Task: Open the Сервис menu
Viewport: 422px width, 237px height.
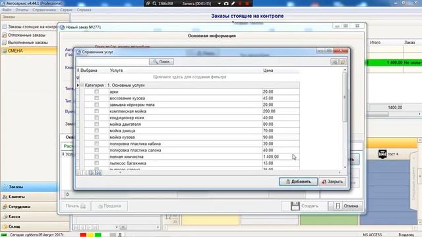Action: (x=66, y=10)
